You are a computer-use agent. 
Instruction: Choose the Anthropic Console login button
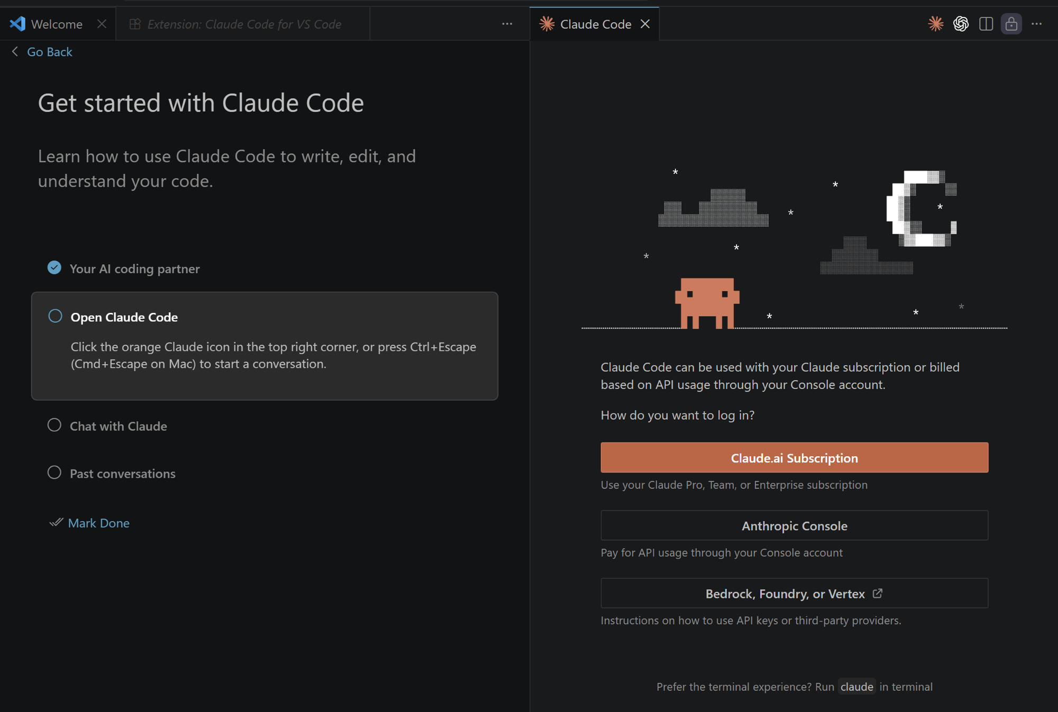[794, 525]
